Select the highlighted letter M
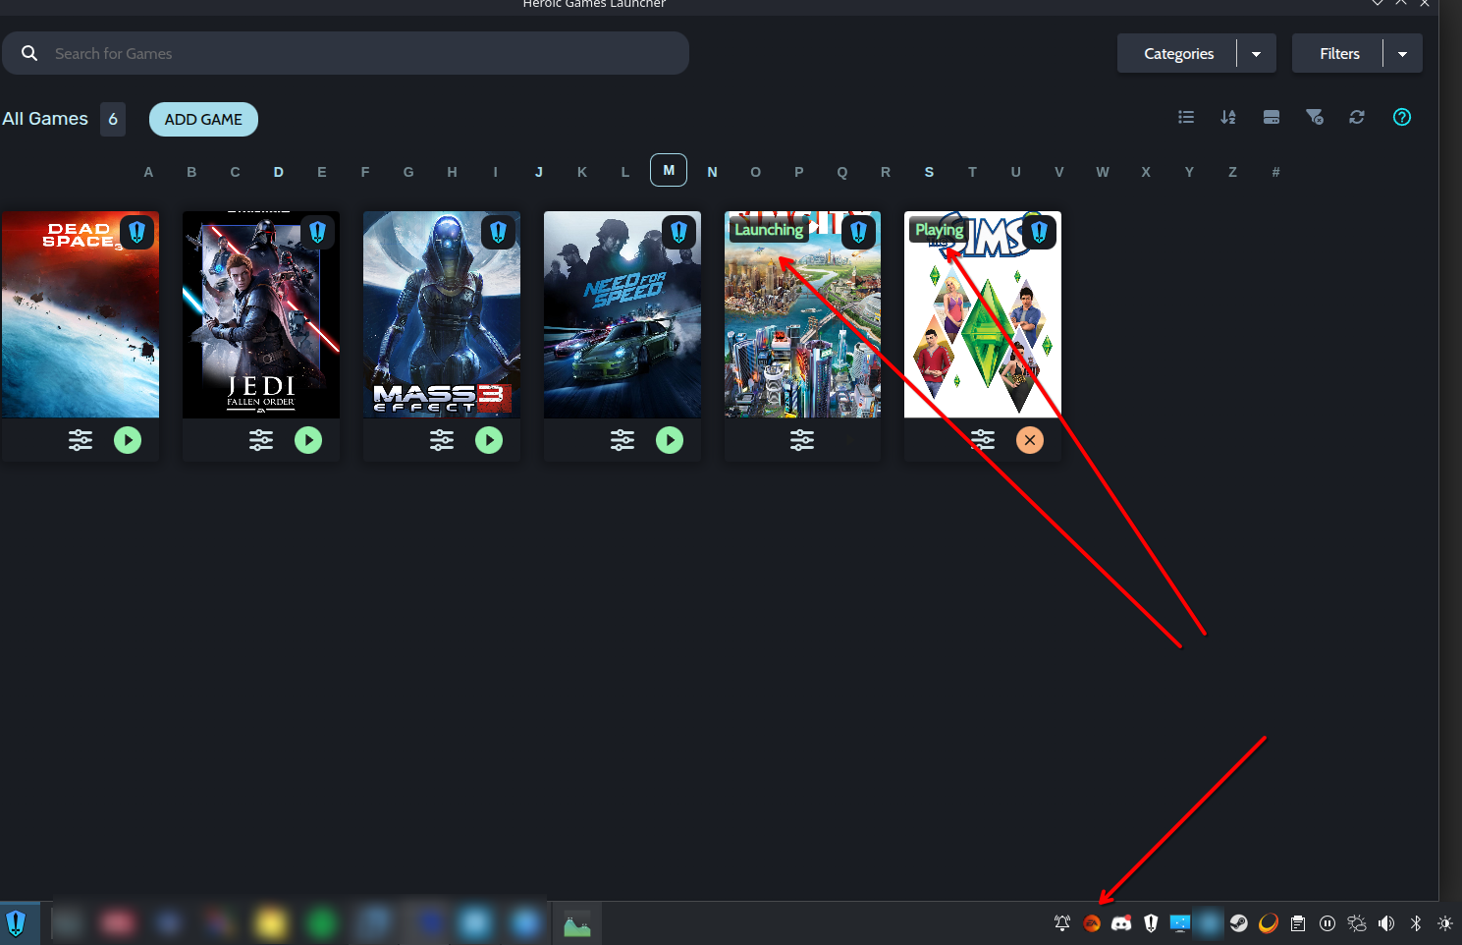Screen dimensions: 1462x945 click(669, 170)
